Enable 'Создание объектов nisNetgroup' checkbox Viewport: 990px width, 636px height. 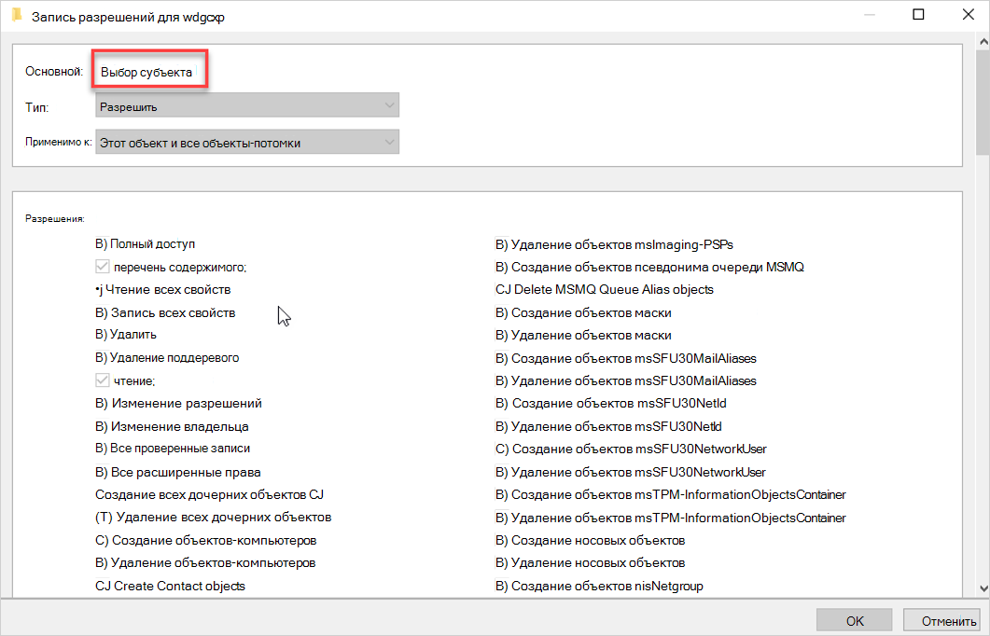pyautogui.click(x=502, y=587)
